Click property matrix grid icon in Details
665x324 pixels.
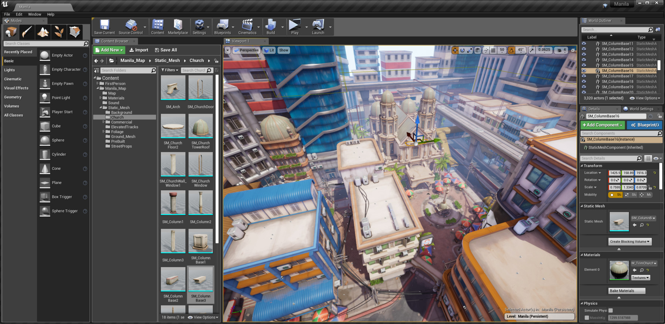(x=648, y=158)
